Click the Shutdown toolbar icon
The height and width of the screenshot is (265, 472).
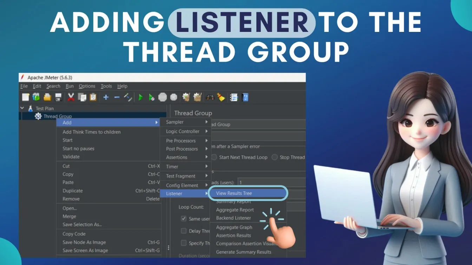pos(173,97)
